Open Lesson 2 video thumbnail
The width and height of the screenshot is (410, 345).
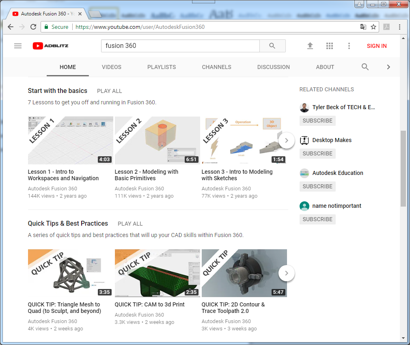(x=158, y=140)
